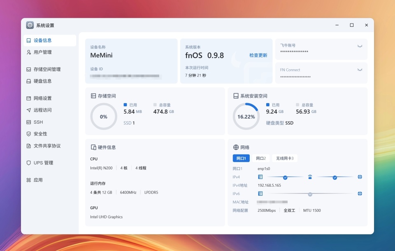Click the 用户管理 person icon

coord(29,52)
